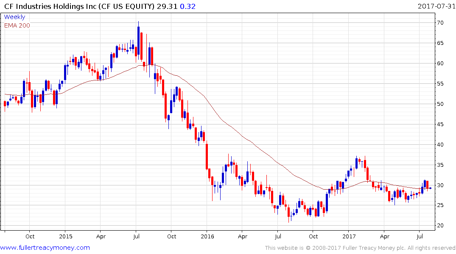Open the www.fullertreacymoney.com link
Viewport: 456px width, 254px height.
point(45,248)
